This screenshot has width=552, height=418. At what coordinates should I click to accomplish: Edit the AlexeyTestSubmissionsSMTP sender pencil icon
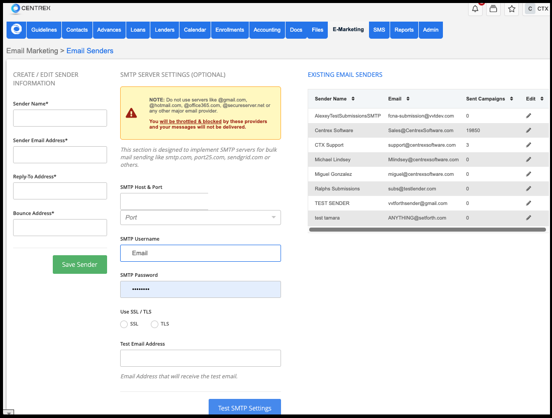pyautogui.click(x=528, y=116)
